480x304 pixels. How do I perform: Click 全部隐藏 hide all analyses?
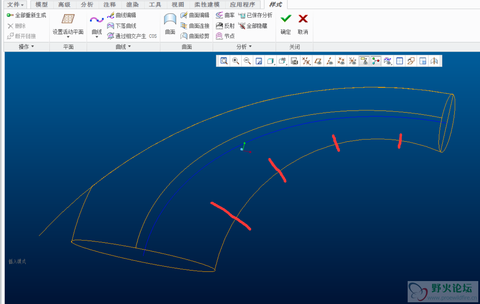[253, 26]
